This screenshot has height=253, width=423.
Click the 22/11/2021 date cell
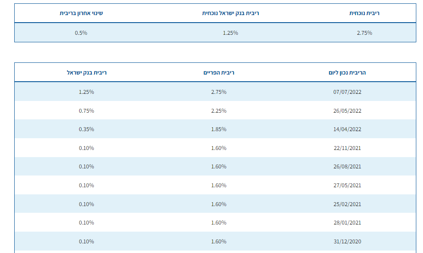[x=347, y=148]
